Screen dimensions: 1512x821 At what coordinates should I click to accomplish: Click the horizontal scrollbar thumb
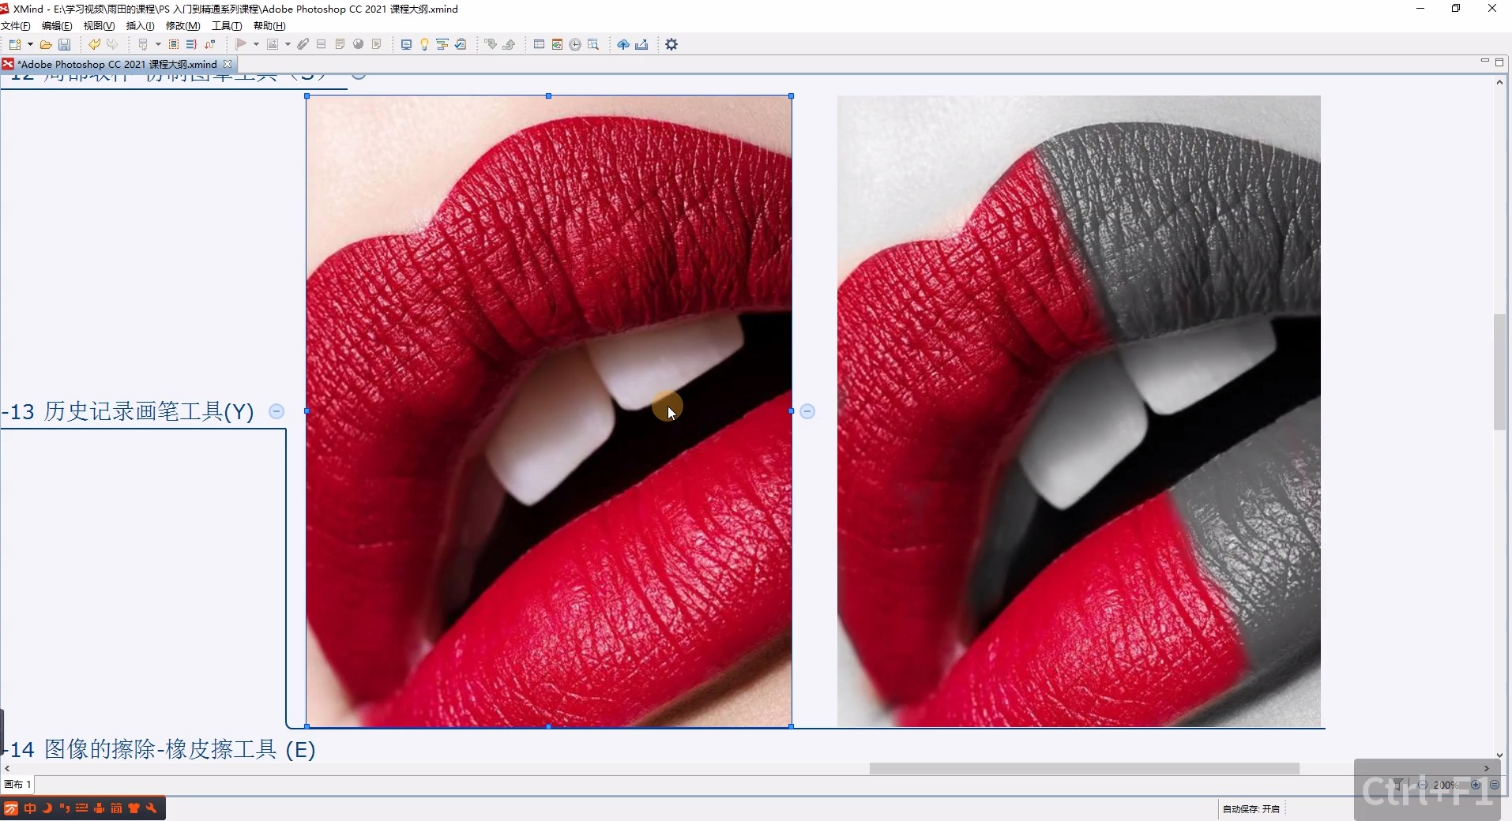pos(1084,769)
